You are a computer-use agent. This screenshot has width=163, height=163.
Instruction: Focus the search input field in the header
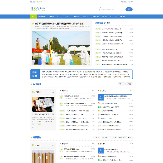pos(112,10)
